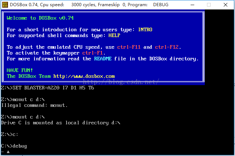Click the 'Welcome to DOSBox v0.74' heading
This screenshot has height=156, width=235.
click(x=40, y=18)
